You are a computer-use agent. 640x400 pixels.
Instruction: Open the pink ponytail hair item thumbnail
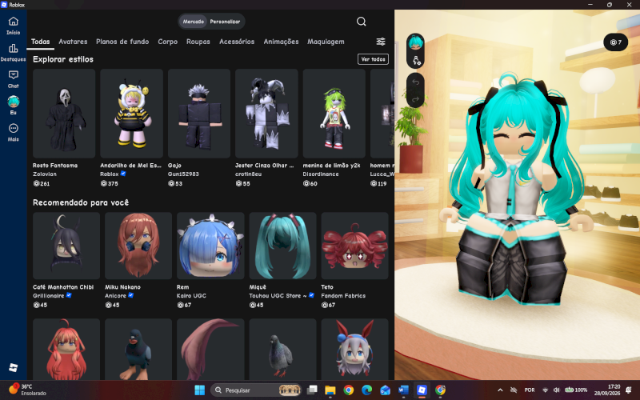tap(210, 350)
